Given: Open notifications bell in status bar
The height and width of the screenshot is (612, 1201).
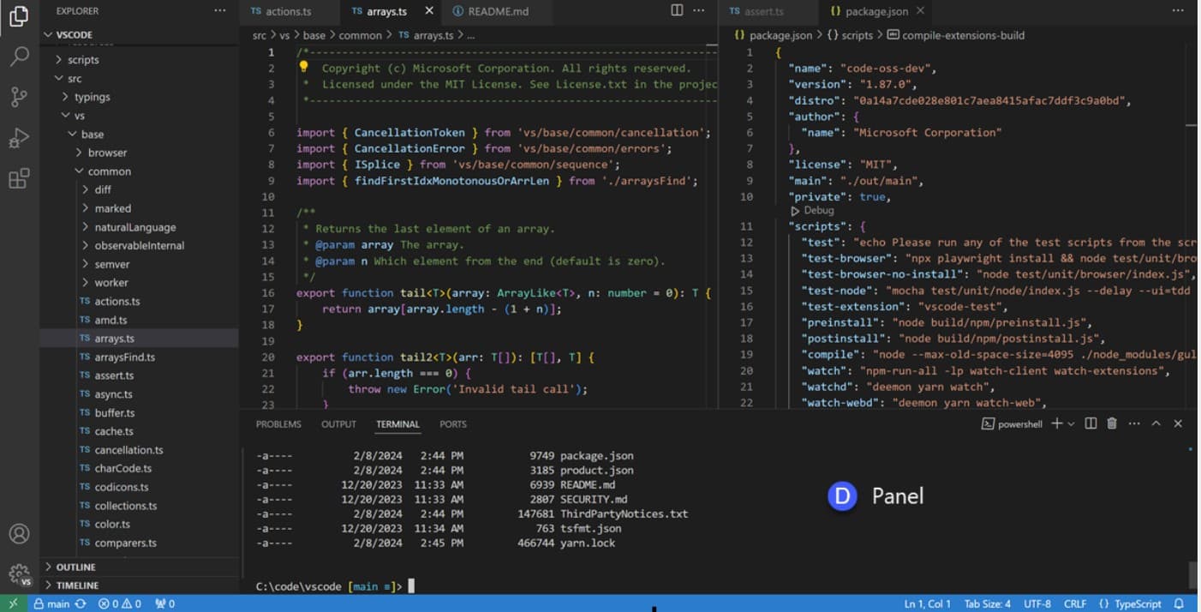Looking at the screenshot, I should coord(1179,603).
